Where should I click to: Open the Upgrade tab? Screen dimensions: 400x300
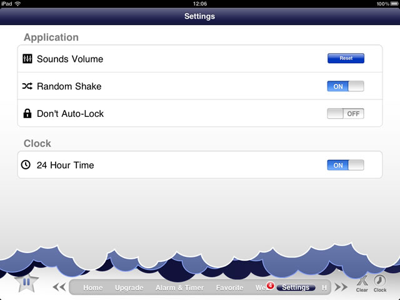129,287
